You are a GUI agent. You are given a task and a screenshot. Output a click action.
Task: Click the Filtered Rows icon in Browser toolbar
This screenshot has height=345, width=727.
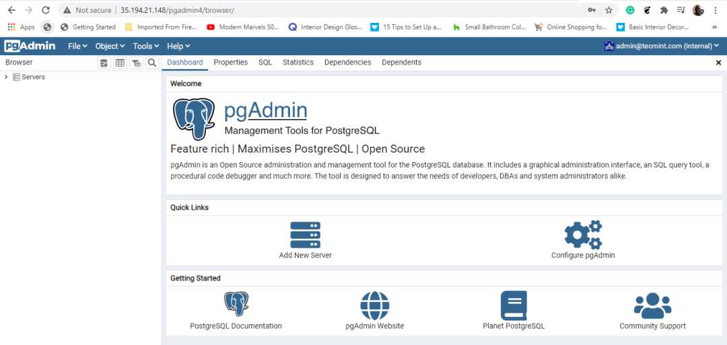(137, 63)
